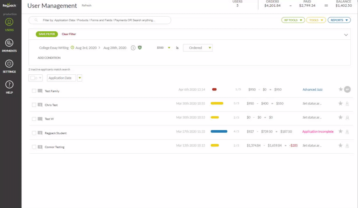Viewport: 358px width, 208px height.
Task: Click the green arrow next to Application Date
Action: click(79, 78)
